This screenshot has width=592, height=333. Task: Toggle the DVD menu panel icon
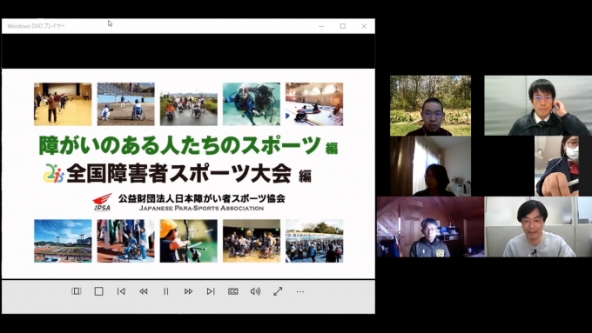pos(77,291)
